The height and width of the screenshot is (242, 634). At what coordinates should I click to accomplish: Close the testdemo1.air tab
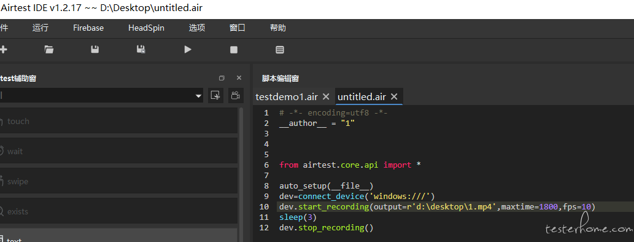(327, 96)
